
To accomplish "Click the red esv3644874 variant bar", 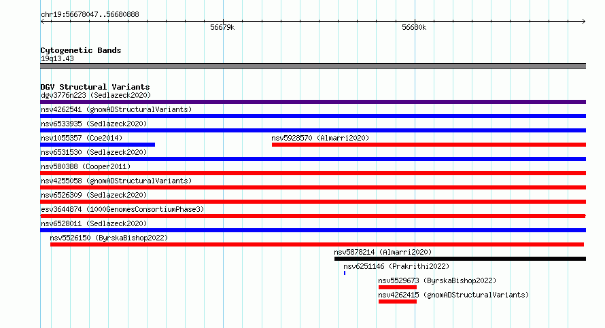I will pos(313,216).
